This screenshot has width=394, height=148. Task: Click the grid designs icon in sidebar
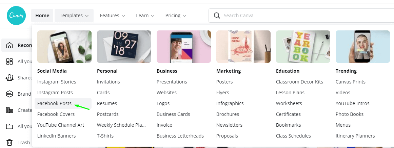[9, 61]
